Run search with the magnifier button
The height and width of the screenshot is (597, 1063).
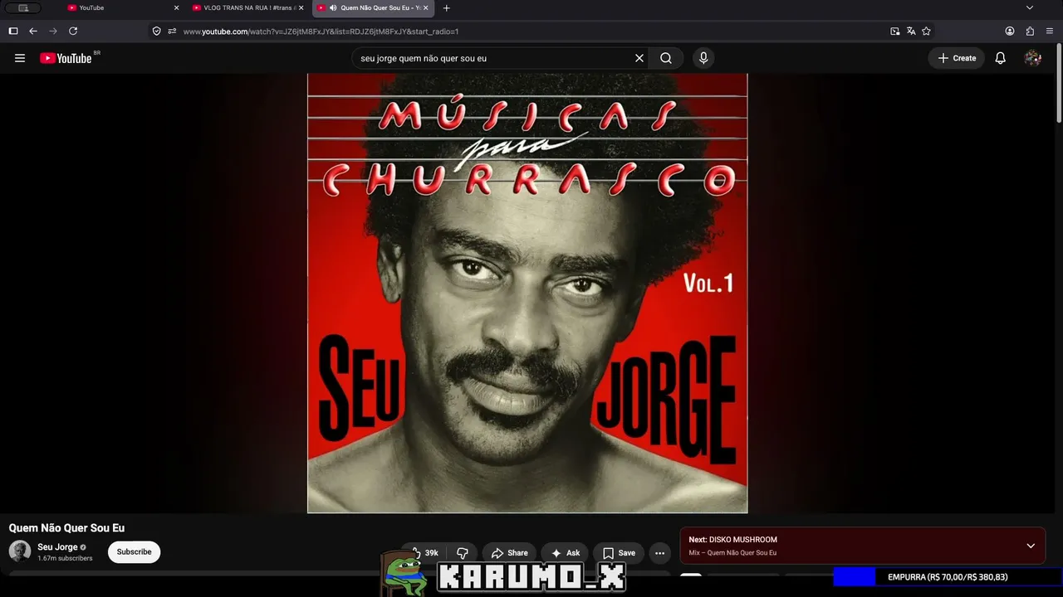pyautogui.click(x=666, y=58)
